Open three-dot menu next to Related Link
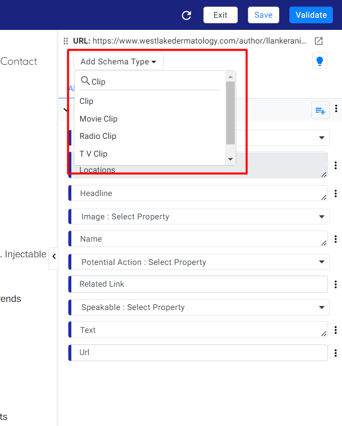This screenshot has width=342, height=426. tap(336, 284)
